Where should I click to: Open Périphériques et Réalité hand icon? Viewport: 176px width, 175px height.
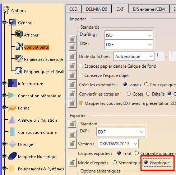19,71
